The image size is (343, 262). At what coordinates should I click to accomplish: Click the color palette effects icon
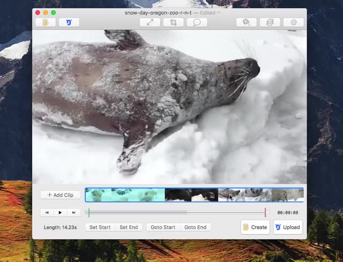pos(247,22)
